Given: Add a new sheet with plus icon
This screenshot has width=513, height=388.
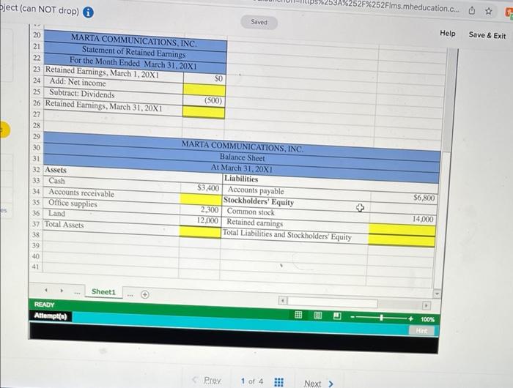Looking at the screenshot, I should pos(145,294).
